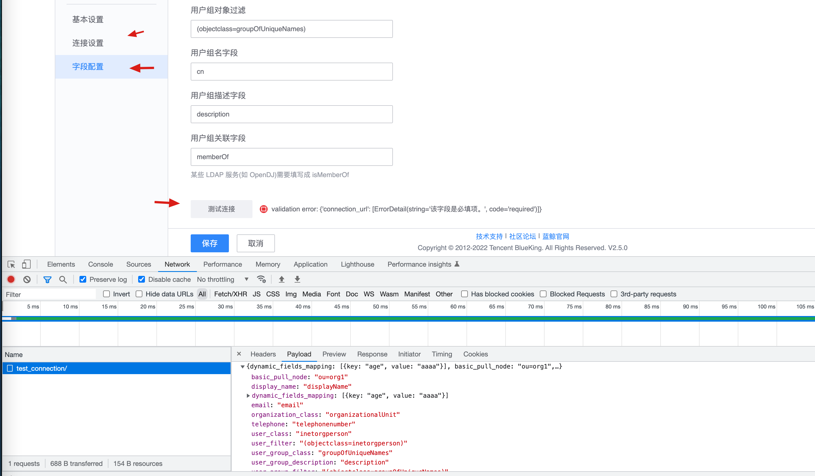Expand dynamic_fields_mapping in the payload
Viewport: 815px width, 476px height.
tap(248, 395)
